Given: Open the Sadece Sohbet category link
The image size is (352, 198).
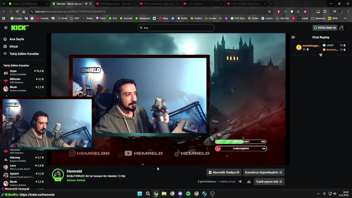Looking at the screenshot, I should [x=76, y=180].
